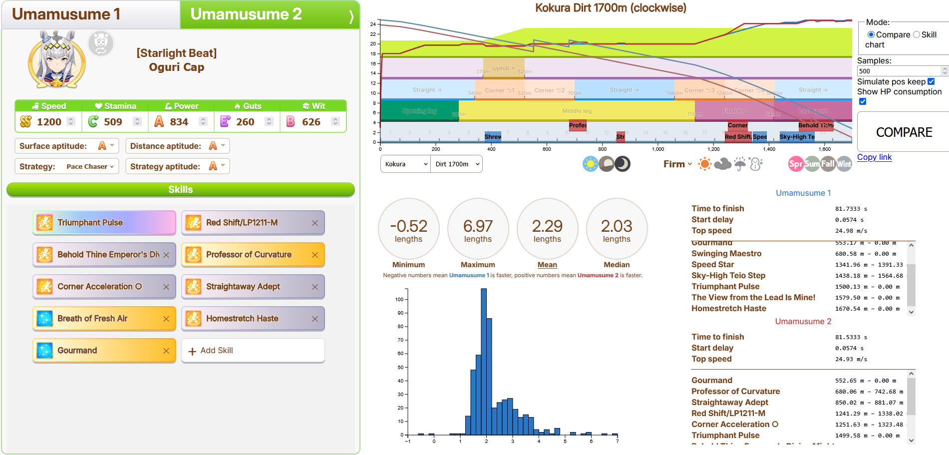Image resolution: width=949 pixels, height=455 pixels.
Task: Adjust Wit stat stepper
Action: [335, 121]
